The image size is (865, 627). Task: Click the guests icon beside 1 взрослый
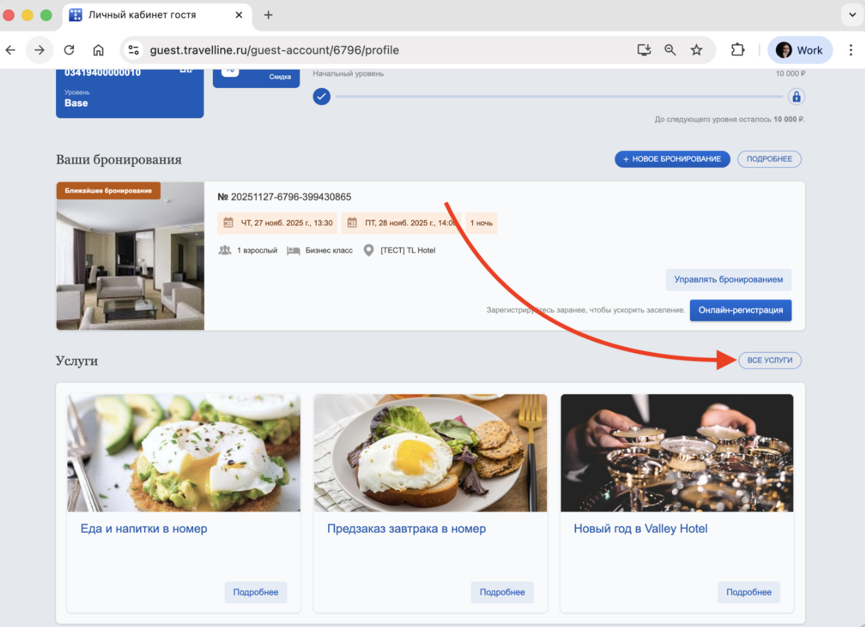pos(225,250)
